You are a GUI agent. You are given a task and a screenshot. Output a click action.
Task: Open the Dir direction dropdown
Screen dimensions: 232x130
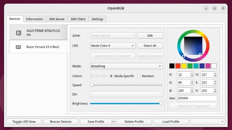126,94
